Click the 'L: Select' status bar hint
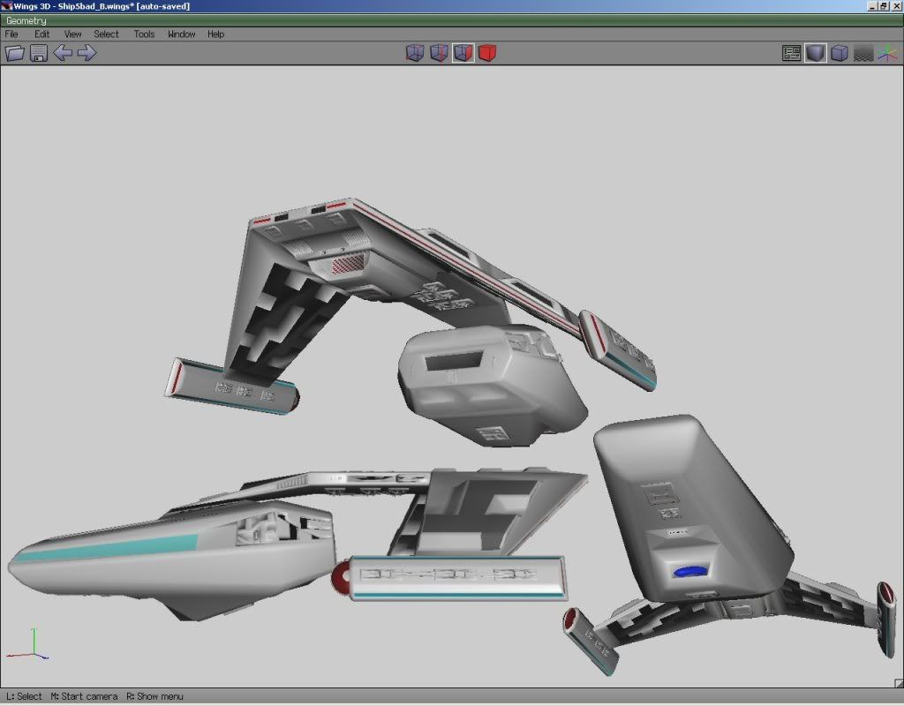 pos(24,696)
